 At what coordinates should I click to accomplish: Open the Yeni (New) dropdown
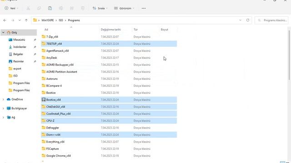click(11, 8)
